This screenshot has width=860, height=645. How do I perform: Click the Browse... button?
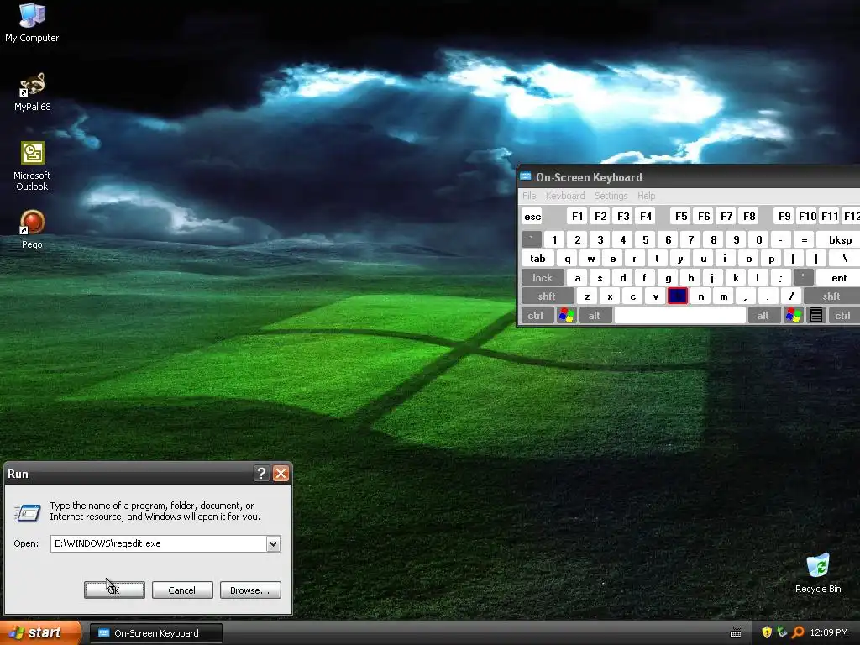pyautogui.click(x=250, y=590)
